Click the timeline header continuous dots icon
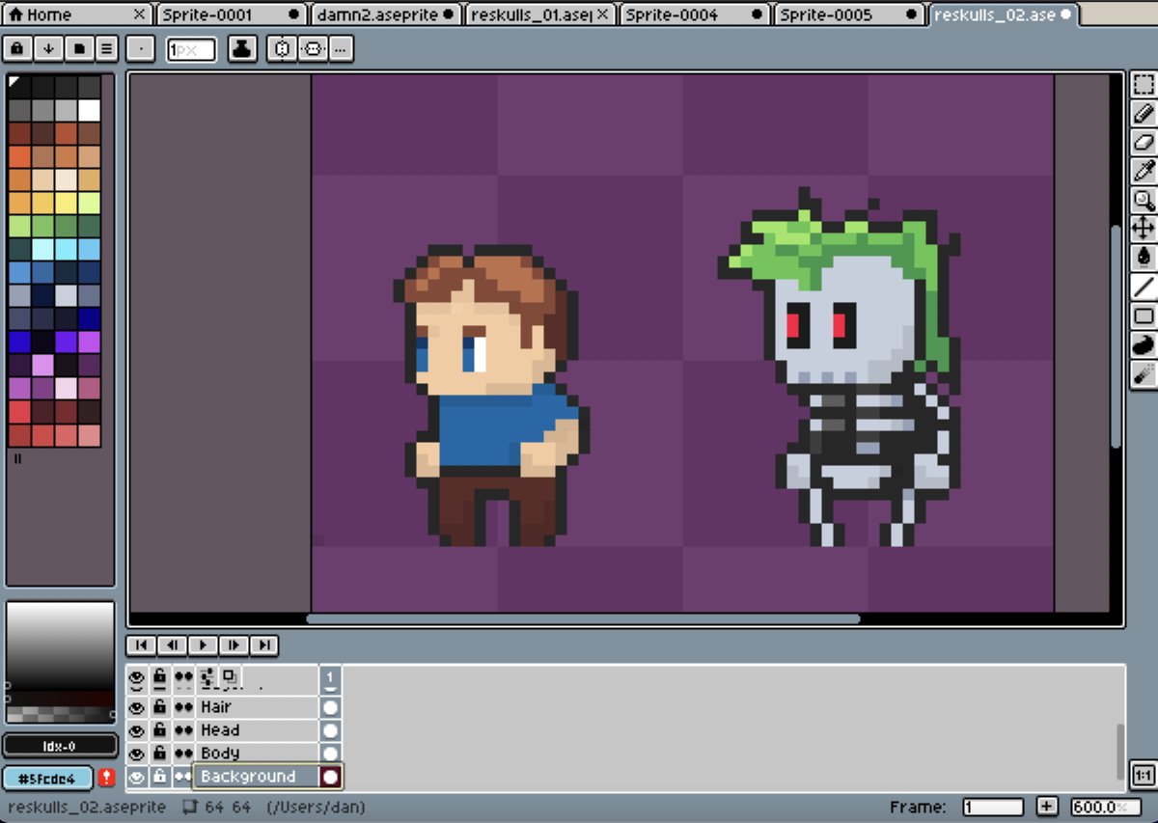 [183, 678]
